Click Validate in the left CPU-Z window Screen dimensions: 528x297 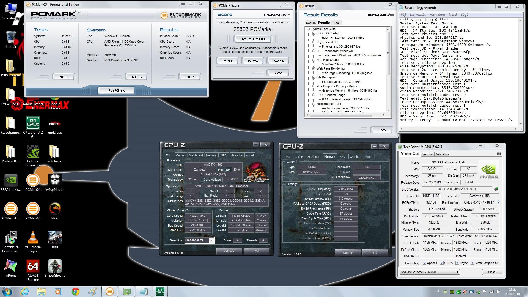[229, 251]
